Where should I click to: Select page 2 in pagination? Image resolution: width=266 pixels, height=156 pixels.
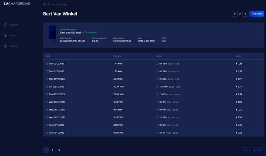point(52,150)
